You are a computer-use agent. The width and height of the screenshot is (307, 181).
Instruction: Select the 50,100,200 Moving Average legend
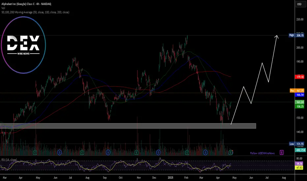click(x=35, y=12)
